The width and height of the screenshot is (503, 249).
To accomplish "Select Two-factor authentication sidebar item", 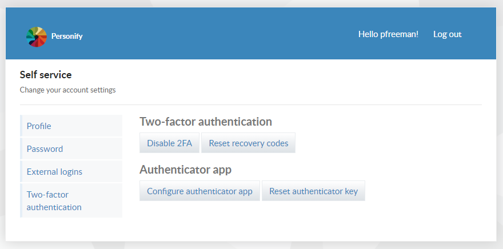I will [71, 200].
